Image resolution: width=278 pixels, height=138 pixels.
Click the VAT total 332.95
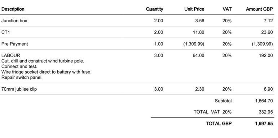(x=266, y=112)
